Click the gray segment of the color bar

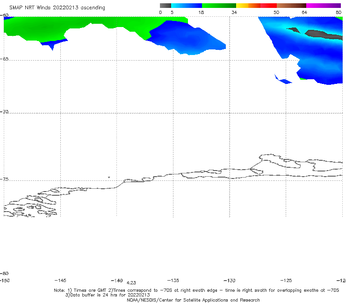click(165, 6)
